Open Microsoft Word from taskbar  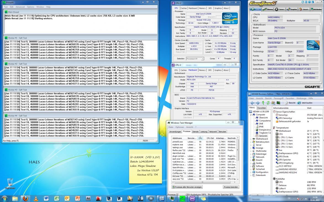tap(46, 198)
